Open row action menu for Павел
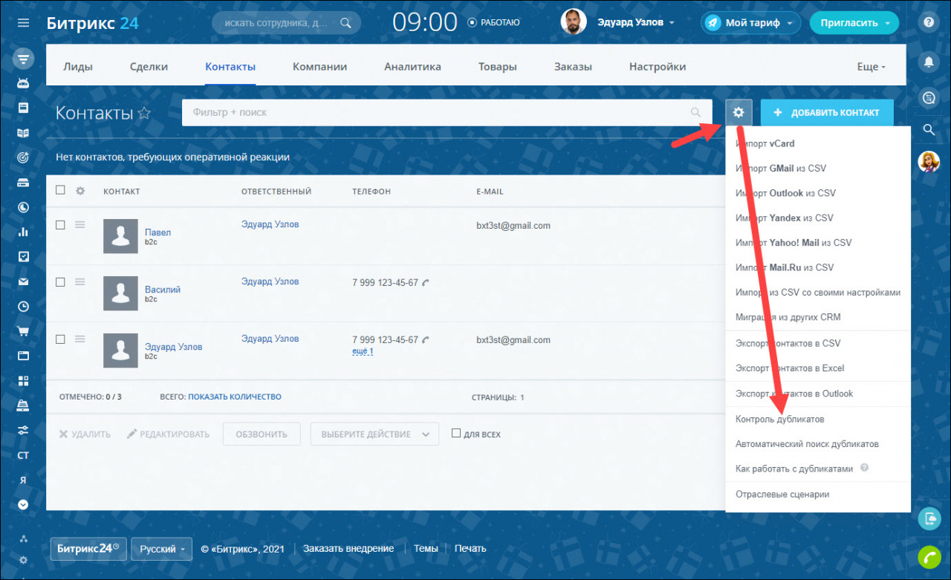Screen dimensions: 951x580 point(80,224)
